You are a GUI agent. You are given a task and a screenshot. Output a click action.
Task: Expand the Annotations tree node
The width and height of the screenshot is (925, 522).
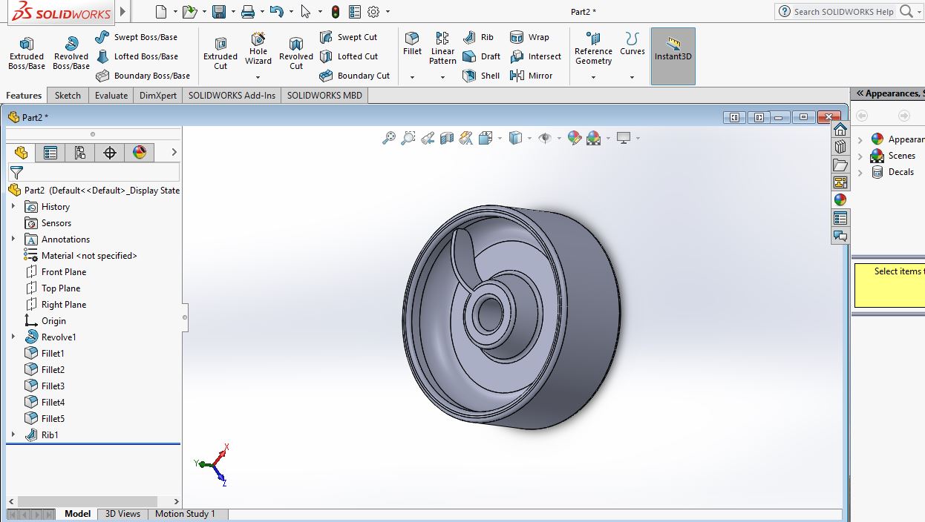coord(13,239)
